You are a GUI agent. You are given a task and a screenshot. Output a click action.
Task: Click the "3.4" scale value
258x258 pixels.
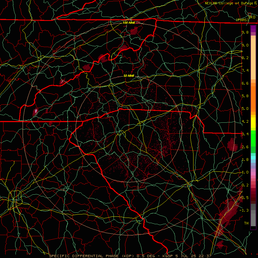pyautogui.click(x=245, y=134)
